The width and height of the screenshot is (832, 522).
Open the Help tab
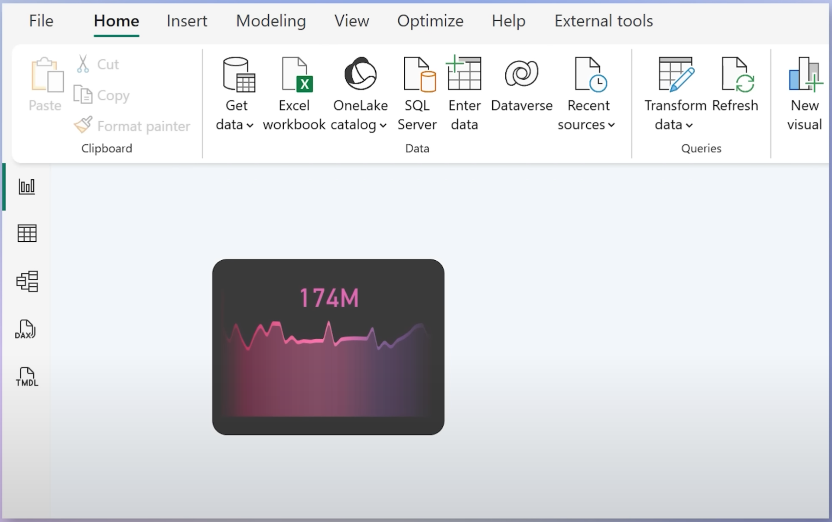[x=508, y=21]
